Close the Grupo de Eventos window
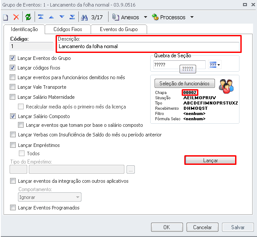Image resolution: width=257 pixels, height=237 pixels. click(x=253, y=4)
